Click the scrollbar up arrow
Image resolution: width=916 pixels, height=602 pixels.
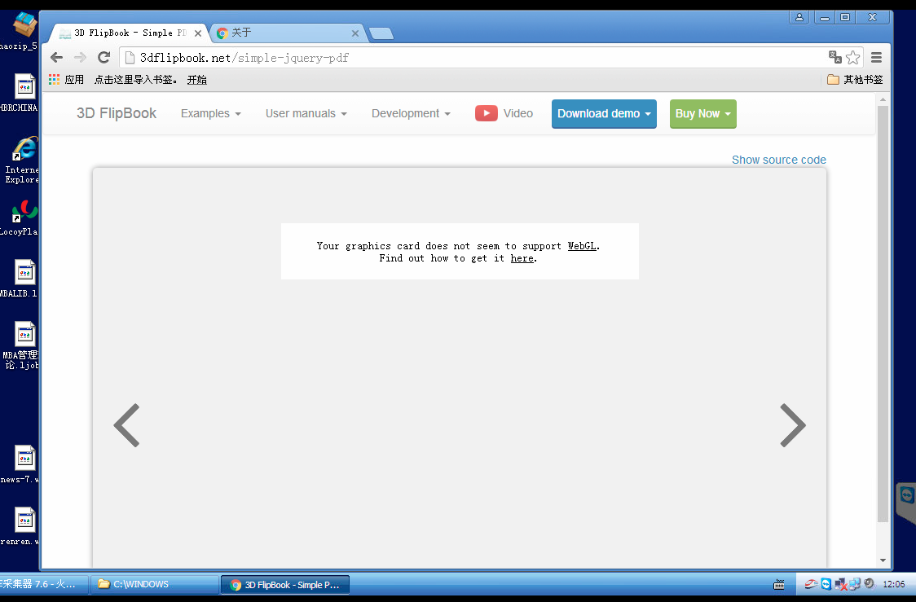pyautogui.click(x=883, y=100)
